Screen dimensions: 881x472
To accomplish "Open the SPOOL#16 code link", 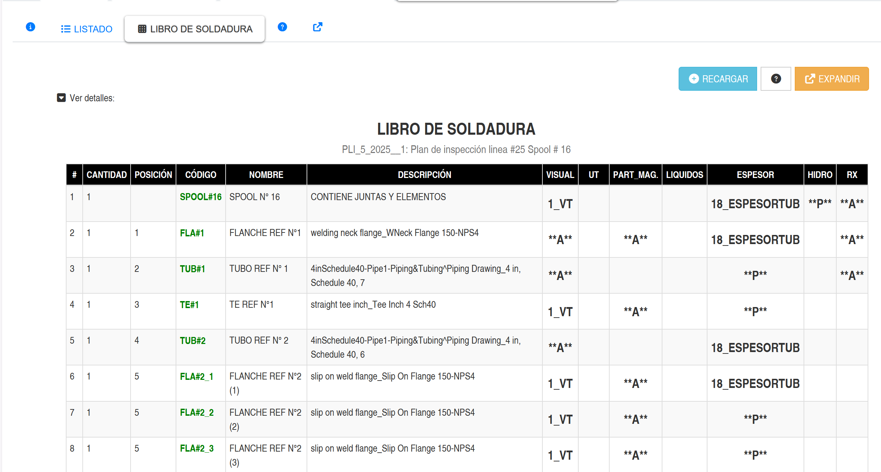I will tap(201, 197).
